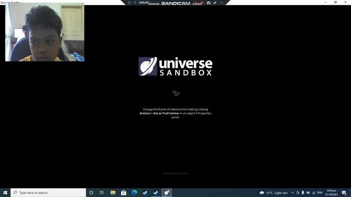
Task: Click the loading spinner below the logo
Action: click(176, 92)
